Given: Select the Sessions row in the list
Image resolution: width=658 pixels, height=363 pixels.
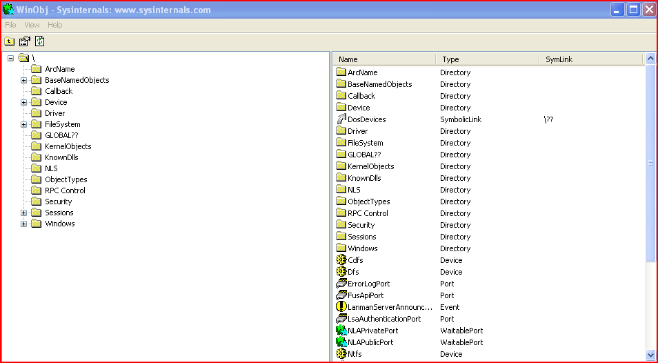Looking at the screenshot, I should pyautogui.click(x=489, y=237).
